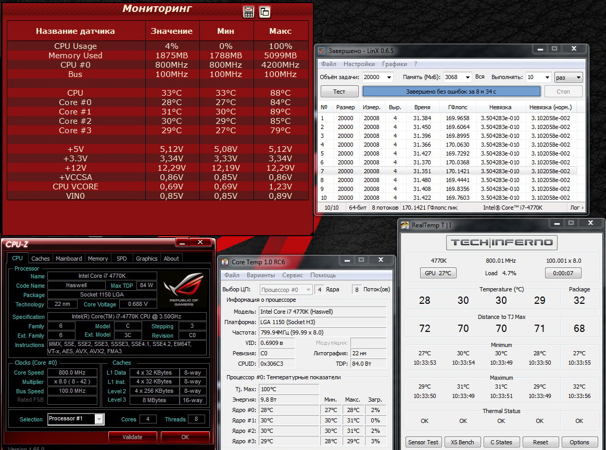This screenshot has width=606, height=450.
Task: Click the copy windows icon in Мониторинг header
Action: pos(265,12)
